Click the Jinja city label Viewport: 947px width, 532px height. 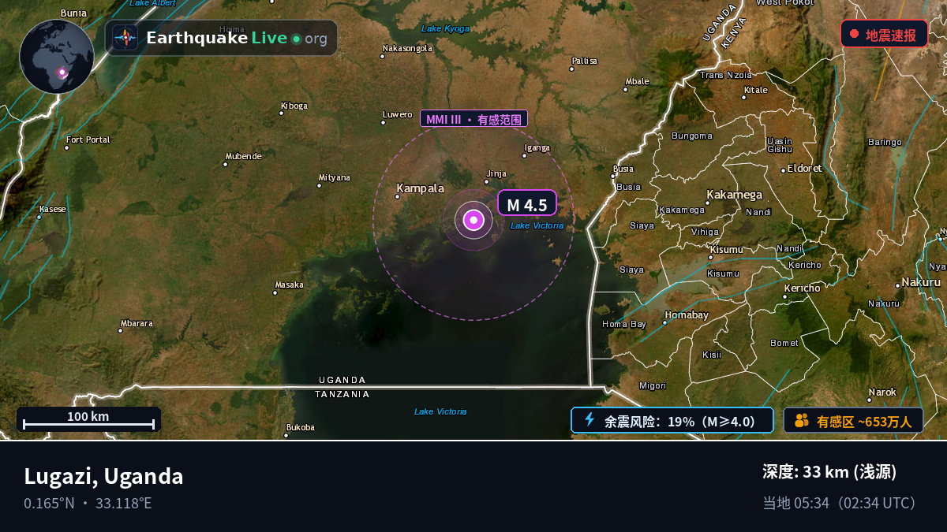(x=496, y=173)
